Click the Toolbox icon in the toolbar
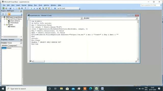Viewport: 163px width, 91px height. 52,8
